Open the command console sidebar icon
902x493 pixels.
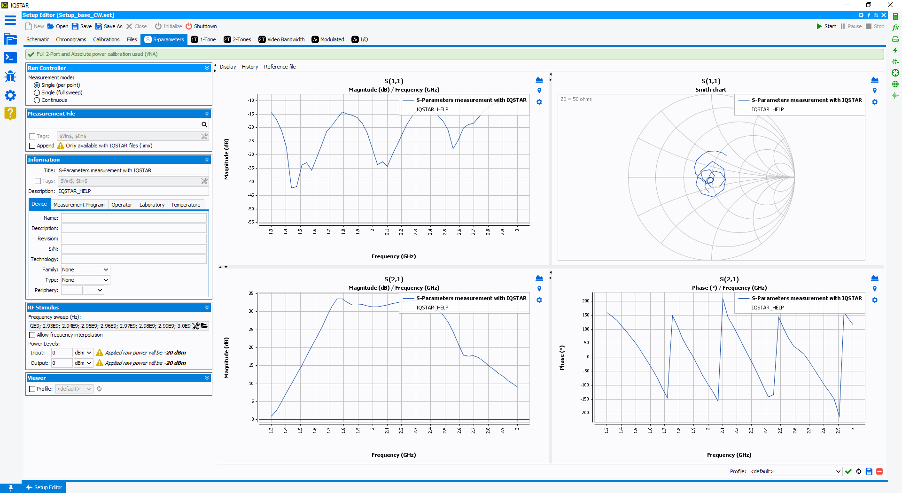click(x=10, y=57)
